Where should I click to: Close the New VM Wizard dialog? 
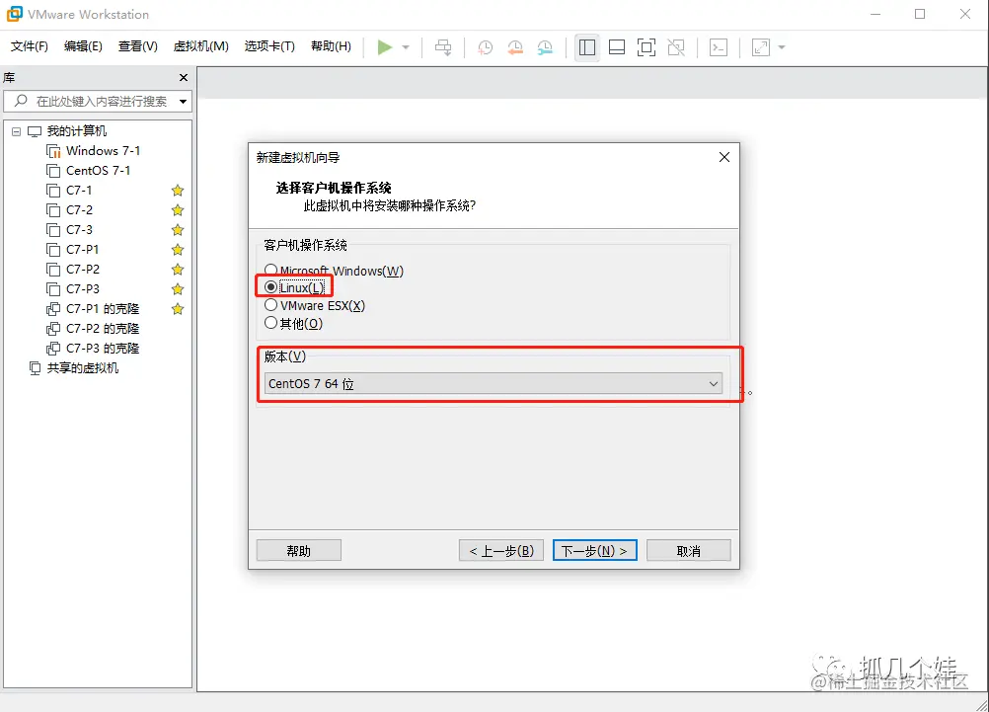[x=724, y=157]
